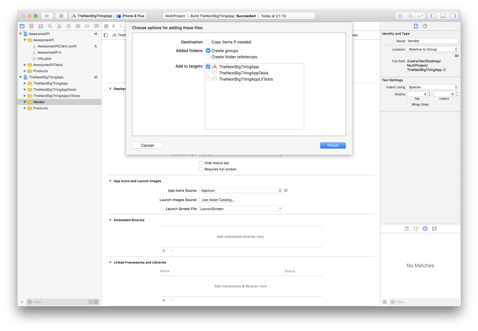Switch to the Assistant editor
This screenshot has height=331, width=478.
[x=410, y=16]
